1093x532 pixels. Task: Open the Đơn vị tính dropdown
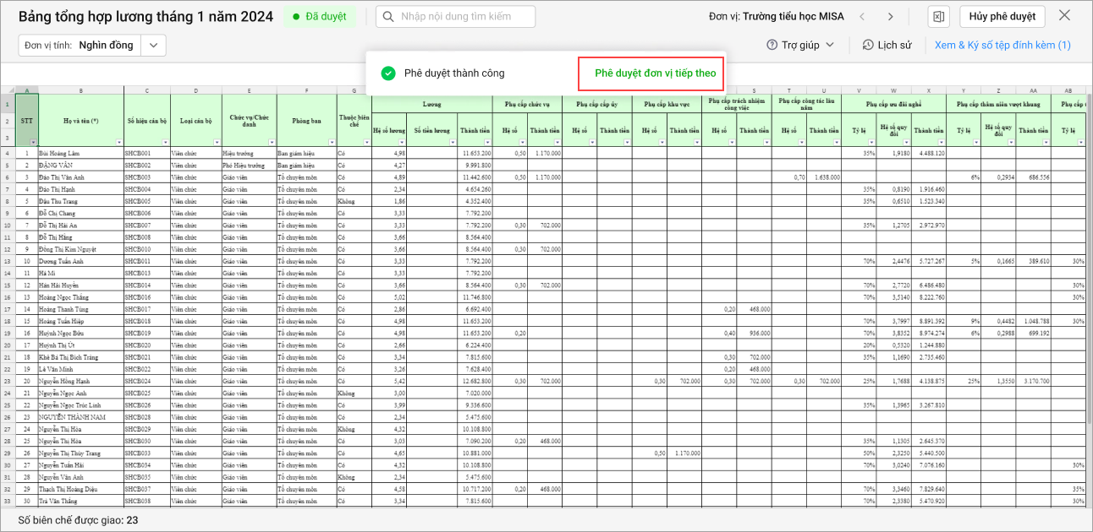click(153, 46)
